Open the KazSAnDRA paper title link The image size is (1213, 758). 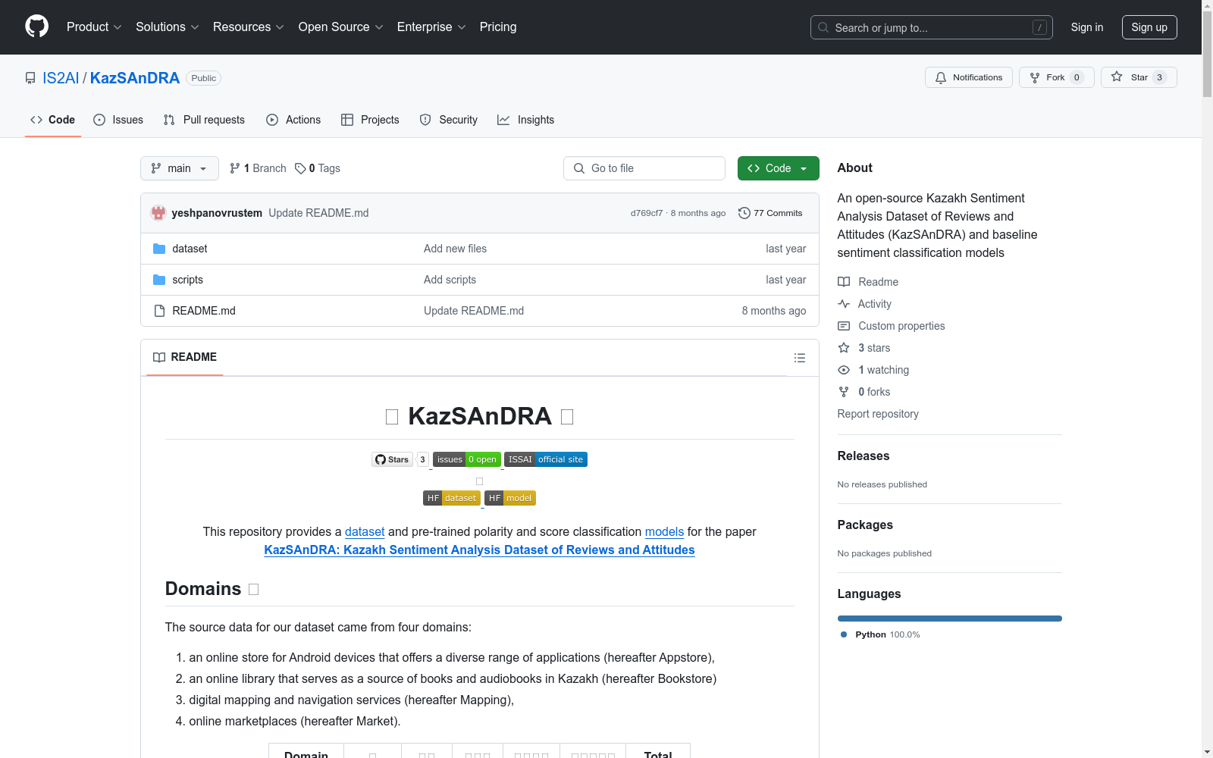[479, 550]
